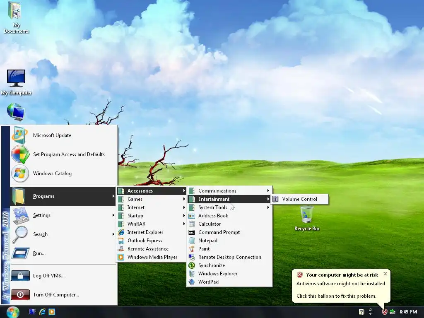
Task: Click the green Synchronize icon
Action: (x=192, y=265)
